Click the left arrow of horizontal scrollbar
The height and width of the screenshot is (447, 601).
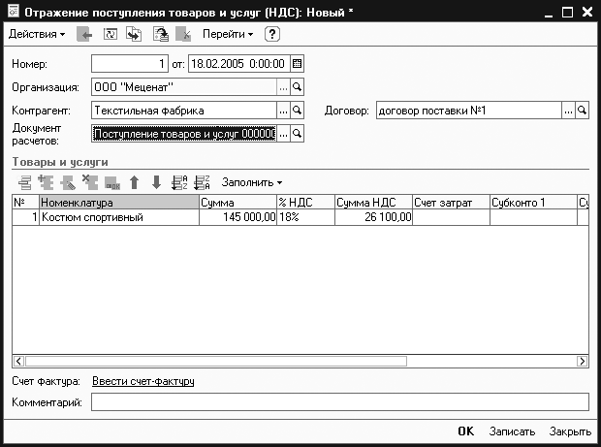[18, 361]
